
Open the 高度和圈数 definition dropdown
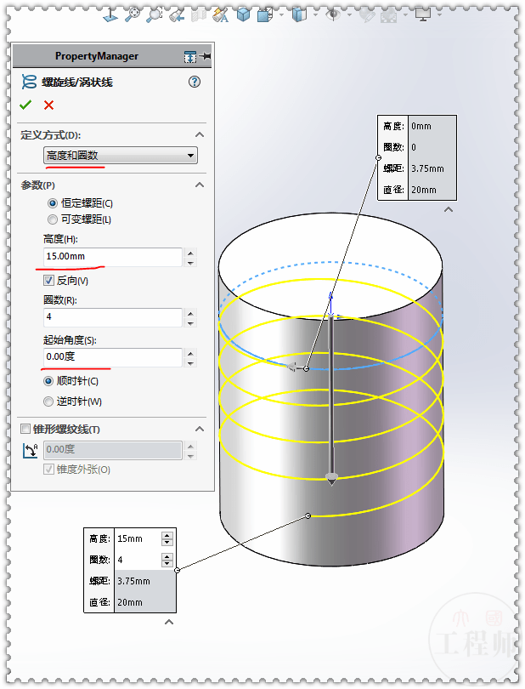(x=121, y=156)
